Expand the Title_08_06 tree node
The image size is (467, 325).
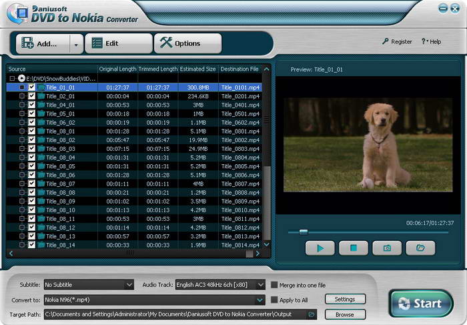(x=22, y=175)
